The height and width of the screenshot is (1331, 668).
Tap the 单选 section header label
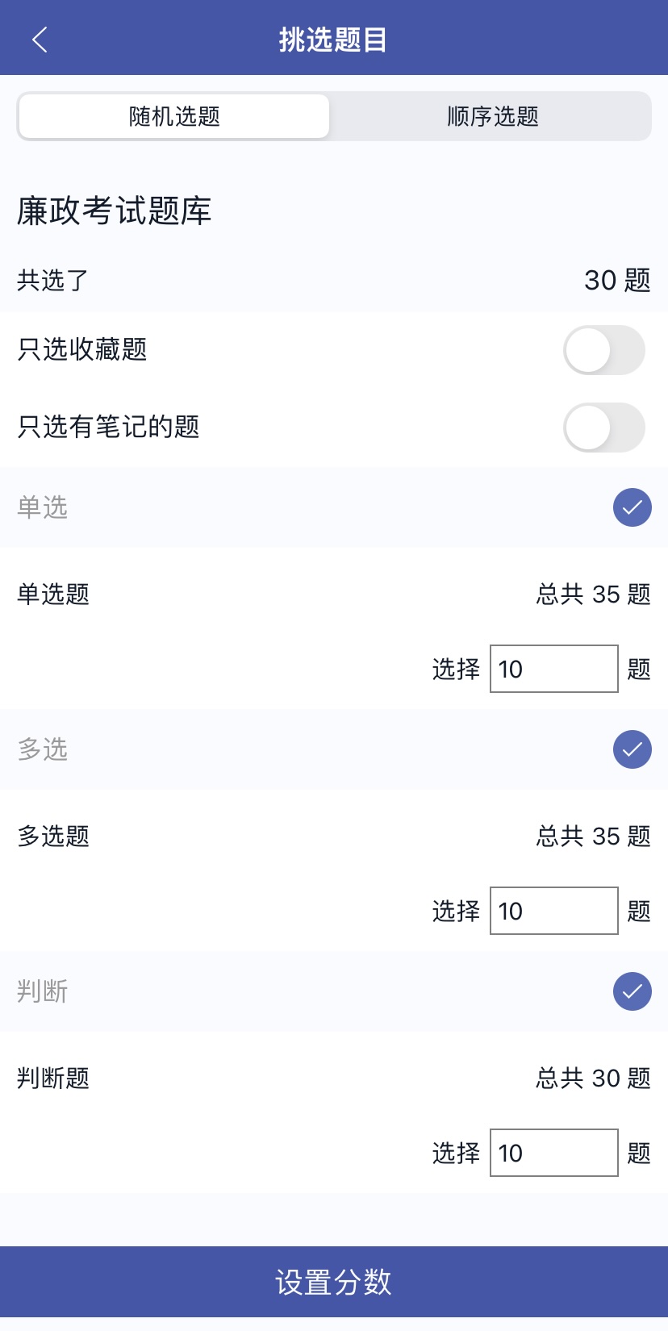[x=43, y=507]
